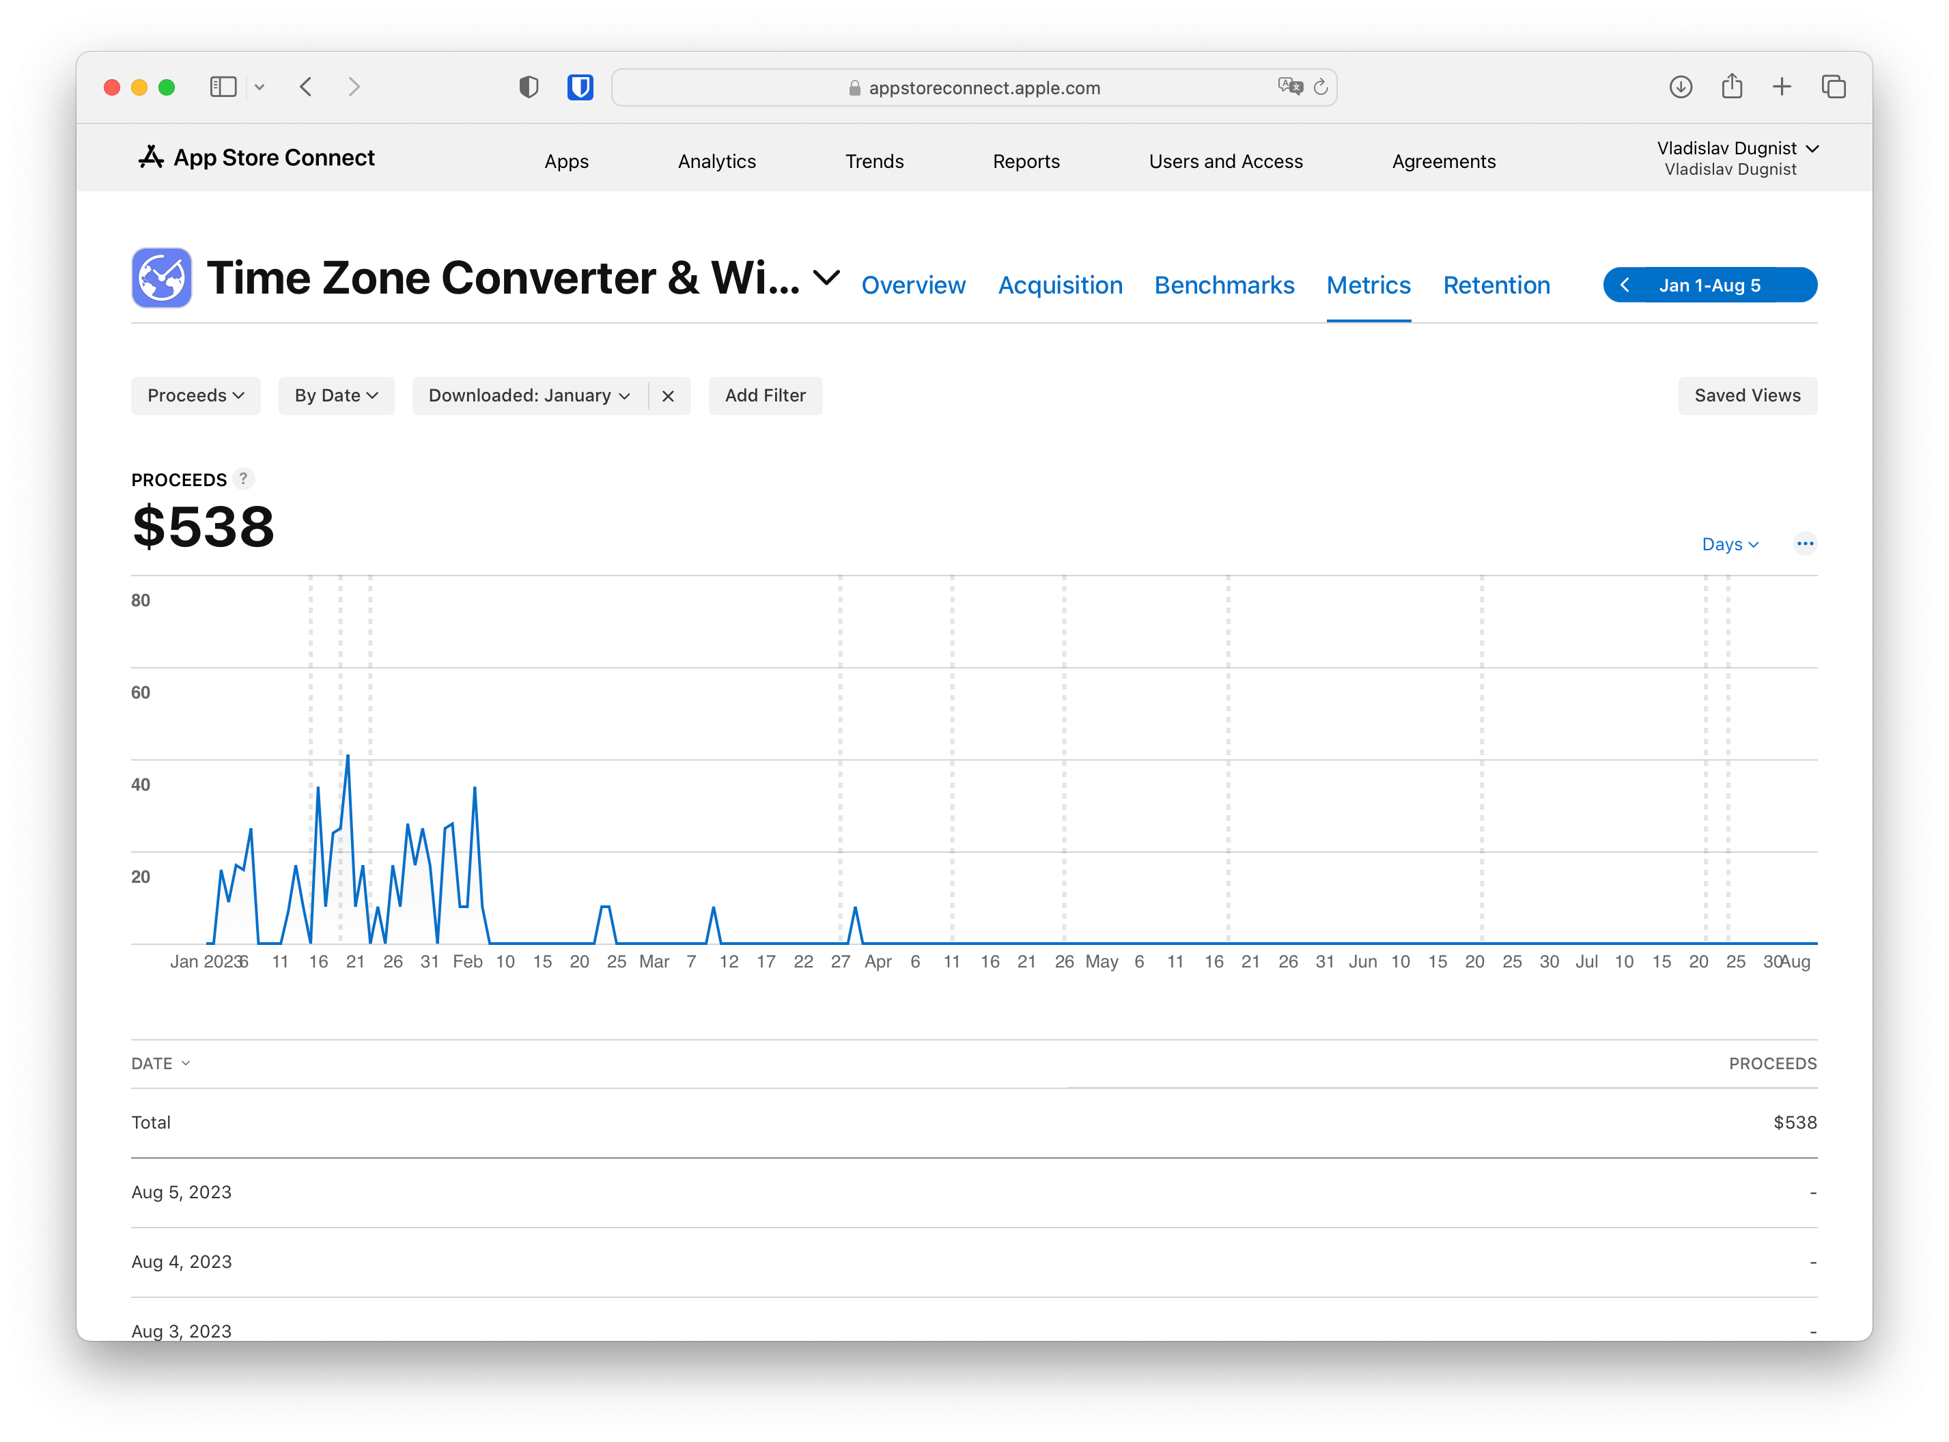Open a new tab with plus icon
The image size is (1949, 1442).
[1782, 87]
